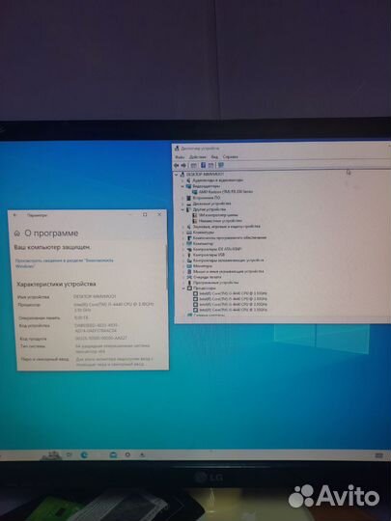Click the Forward arrow in Device Manager toolbar
391x521 pixels.
pos(183,165)
